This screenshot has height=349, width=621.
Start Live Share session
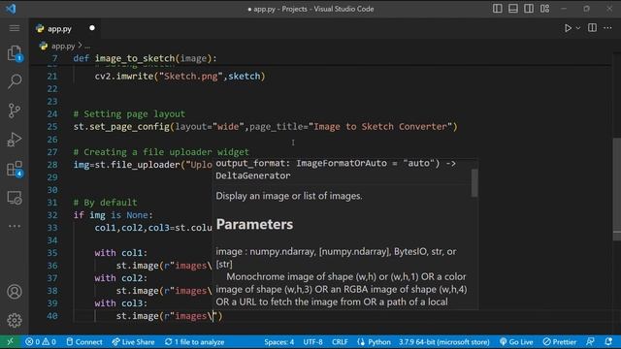[133, 342]
